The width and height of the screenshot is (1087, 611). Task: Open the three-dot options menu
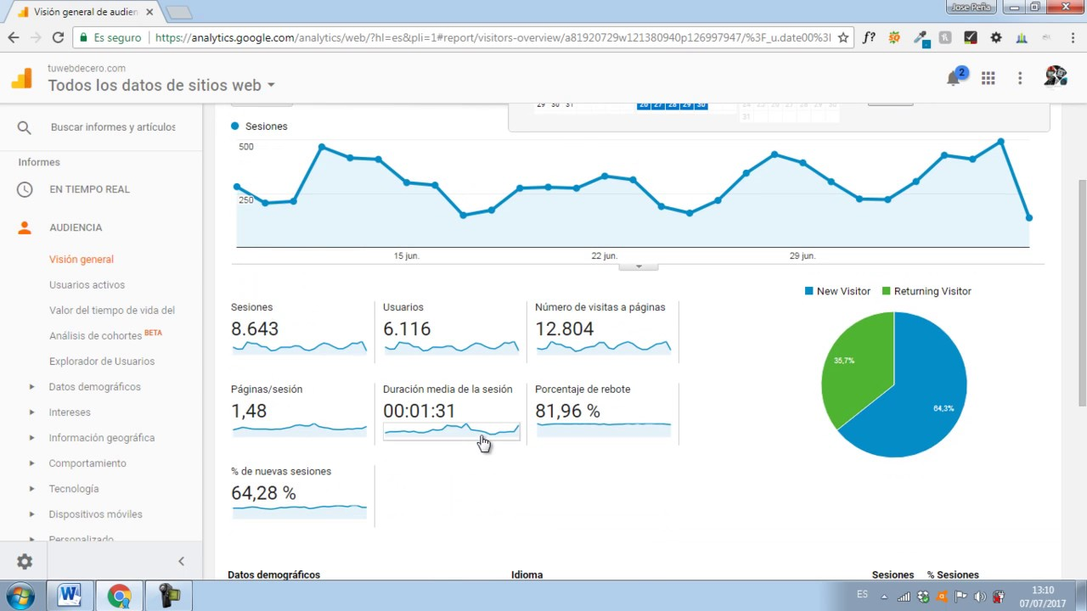click(x=1020, y=78)
